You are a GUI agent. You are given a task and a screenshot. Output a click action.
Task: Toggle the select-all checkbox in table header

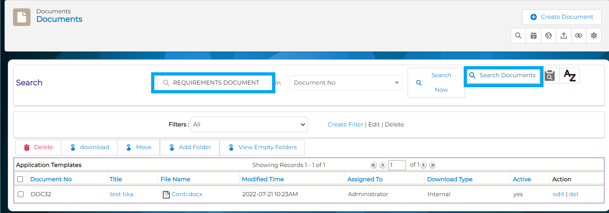20,179
